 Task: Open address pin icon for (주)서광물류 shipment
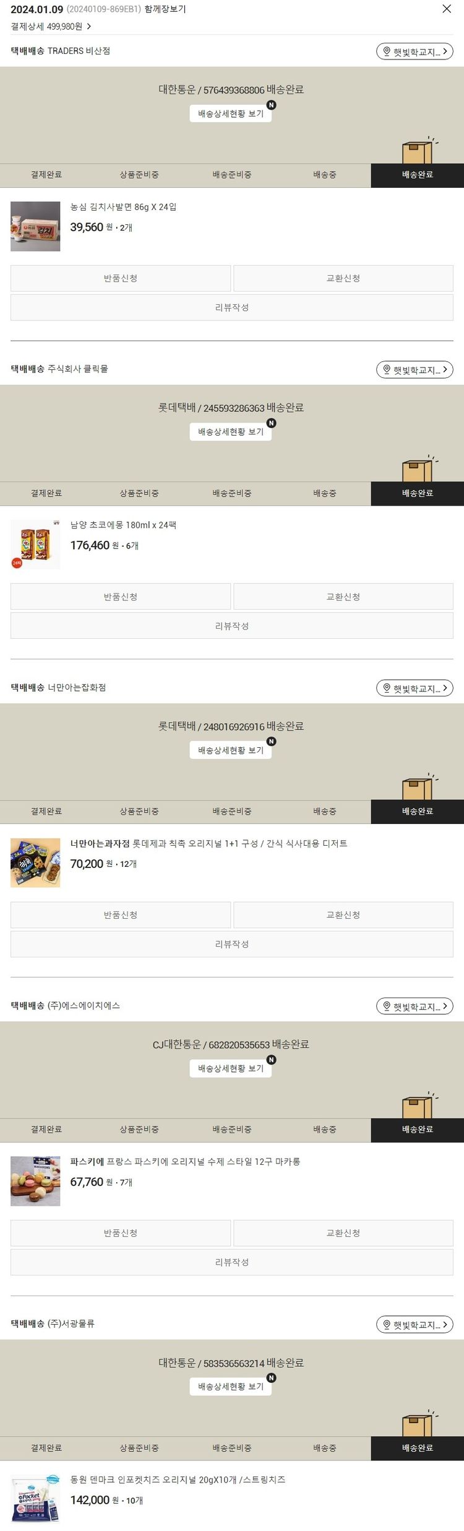point(387,1325)
